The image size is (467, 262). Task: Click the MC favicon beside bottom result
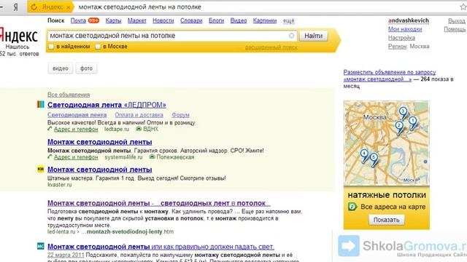tap(41, 246)
